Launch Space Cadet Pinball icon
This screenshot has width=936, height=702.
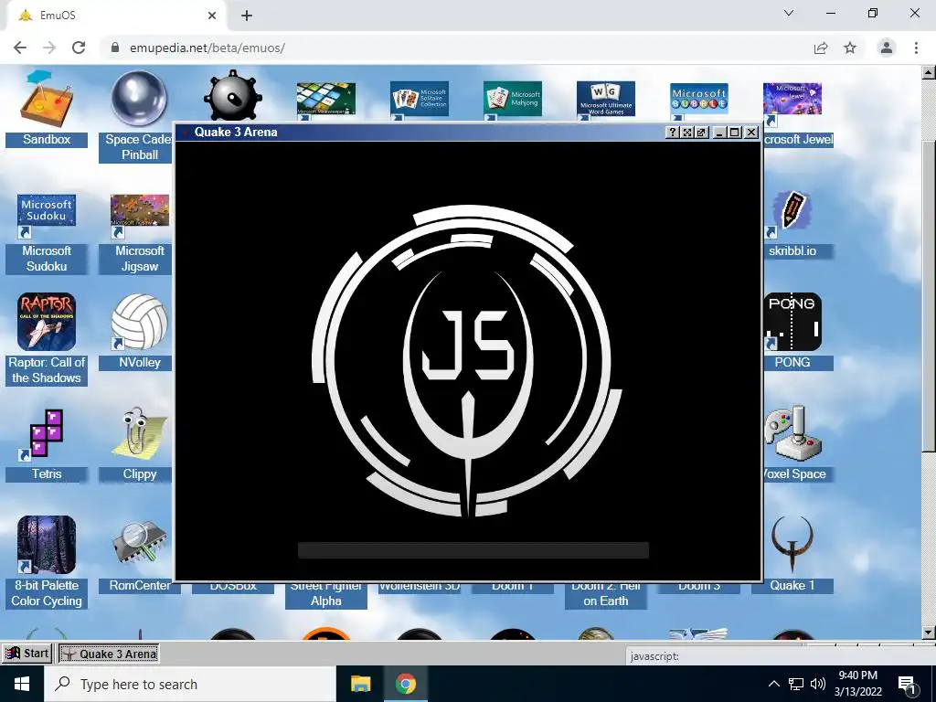tap(140, 99)
